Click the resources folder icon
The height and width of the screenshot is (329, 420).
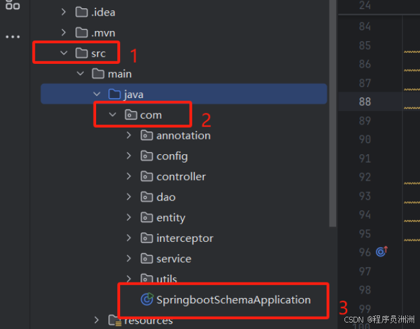[x=115, y=321]
